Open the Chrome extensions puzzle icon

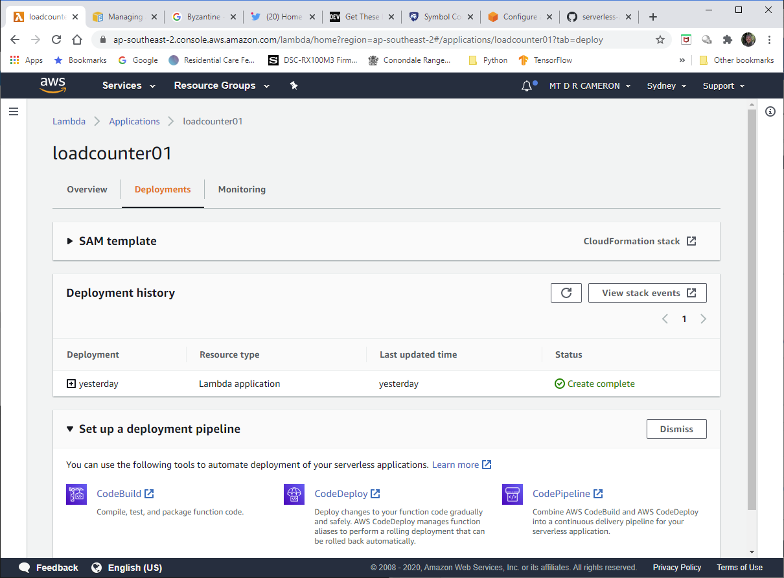728,40
